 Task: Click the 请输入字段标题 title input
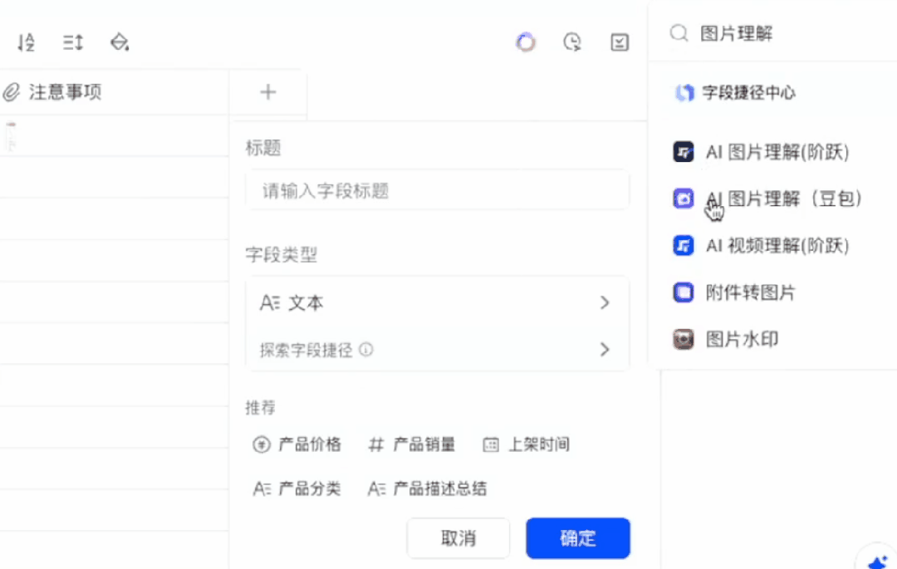[438, 190]
